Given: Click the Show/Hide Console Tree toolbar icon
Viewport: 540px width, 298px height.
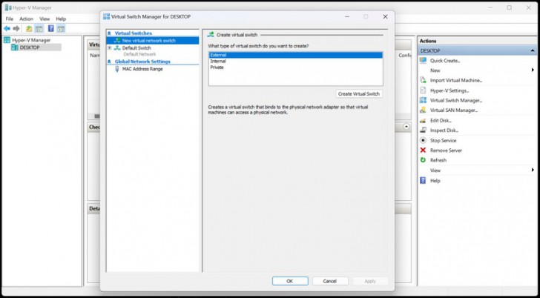Looking at the screenshot, I should (39, 29).
